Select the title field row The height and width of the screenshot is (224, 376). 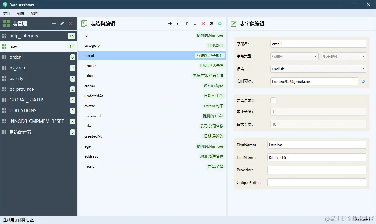[152, 126]
